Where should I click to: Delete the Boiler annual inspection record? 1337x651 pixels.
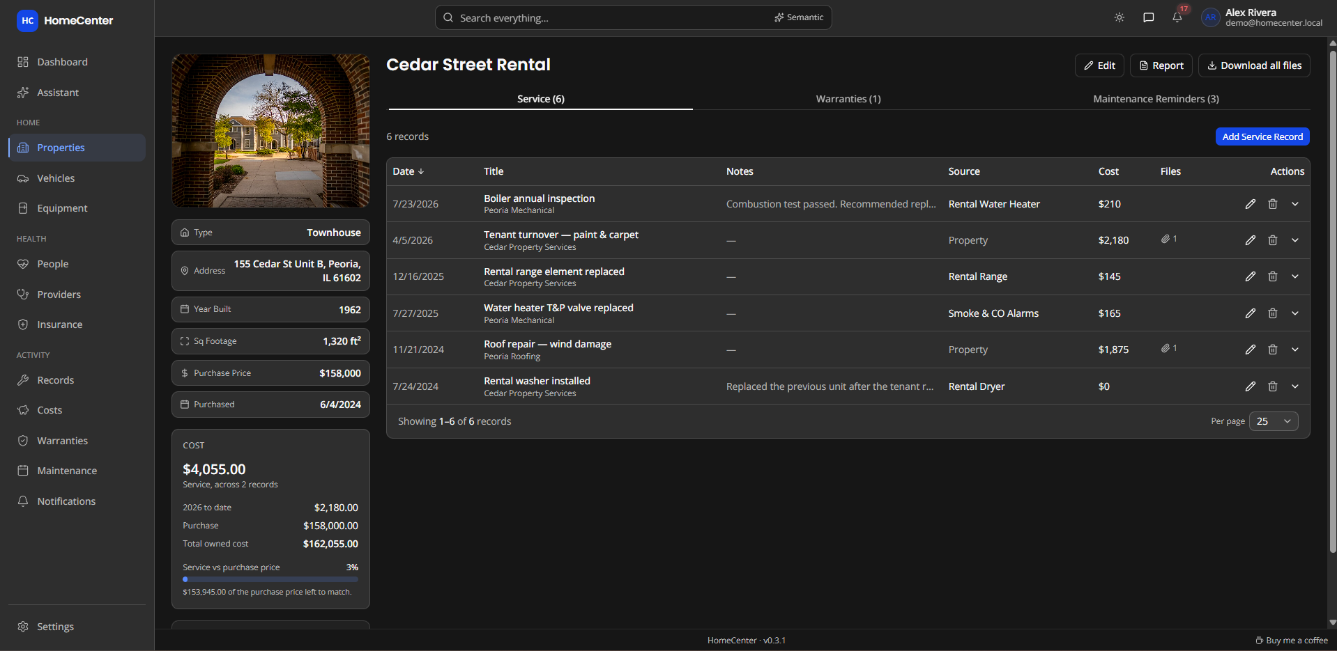click(x=1273, y=204)
